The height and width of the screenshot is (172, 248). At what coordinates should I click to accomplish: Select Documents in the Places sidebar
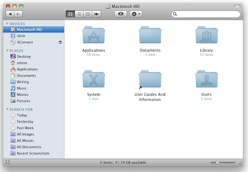[x=33, y=76]
